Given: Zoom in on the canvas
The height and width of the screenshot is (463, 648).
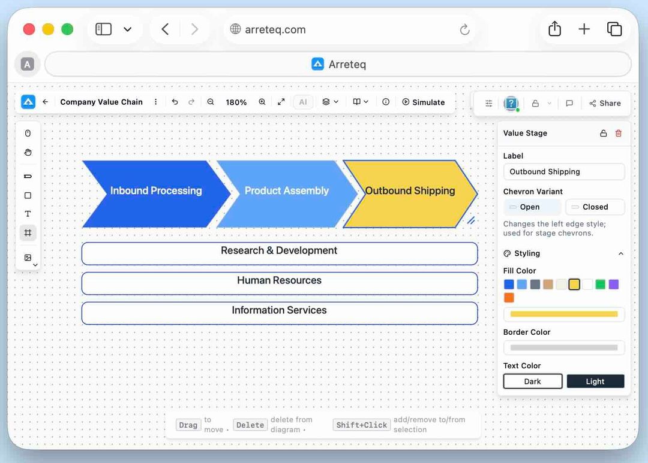Looking at the screenshot, I should pos(262,102).
